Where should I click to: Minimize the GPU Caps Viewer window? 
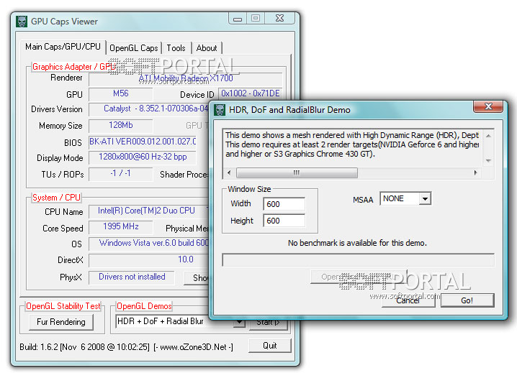click(x=238, y=19)
